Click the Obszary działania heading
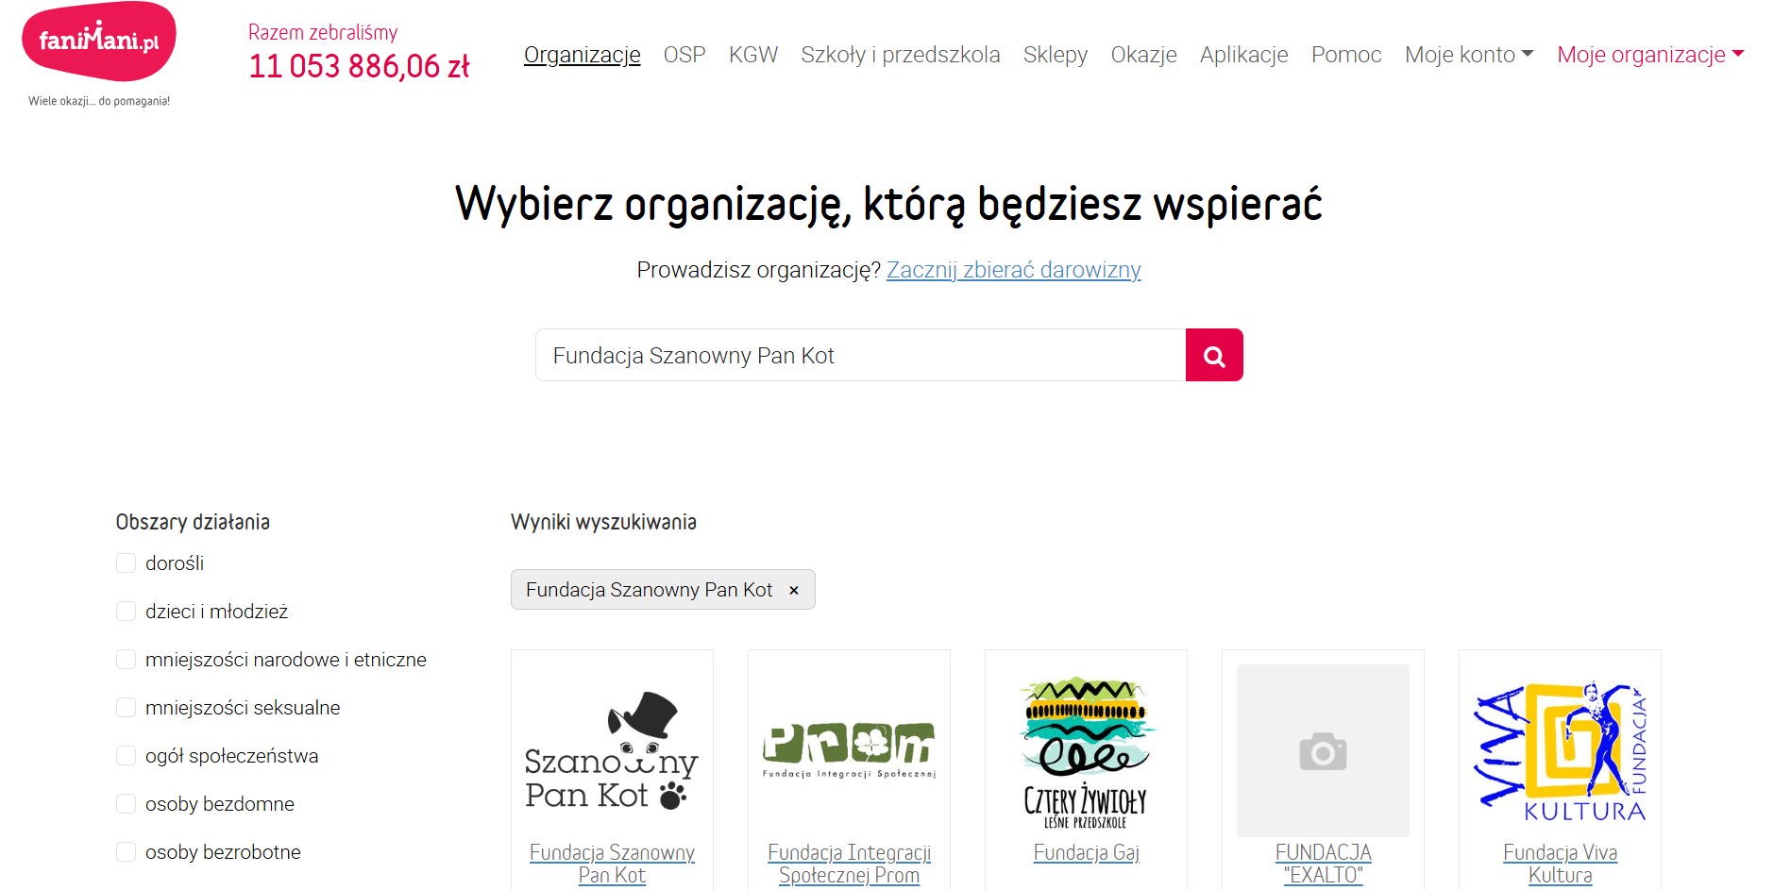This screenshot has height=890, width=1774. 193,522
